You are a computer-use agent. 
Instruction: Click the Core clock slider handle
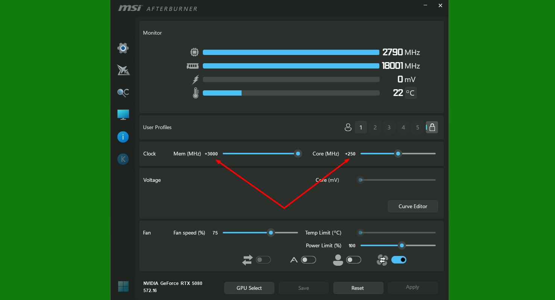[398, 154]
